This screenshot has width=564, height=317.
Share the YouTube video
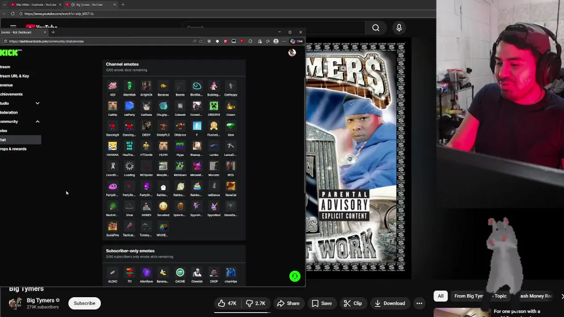(x=288, y=303)
